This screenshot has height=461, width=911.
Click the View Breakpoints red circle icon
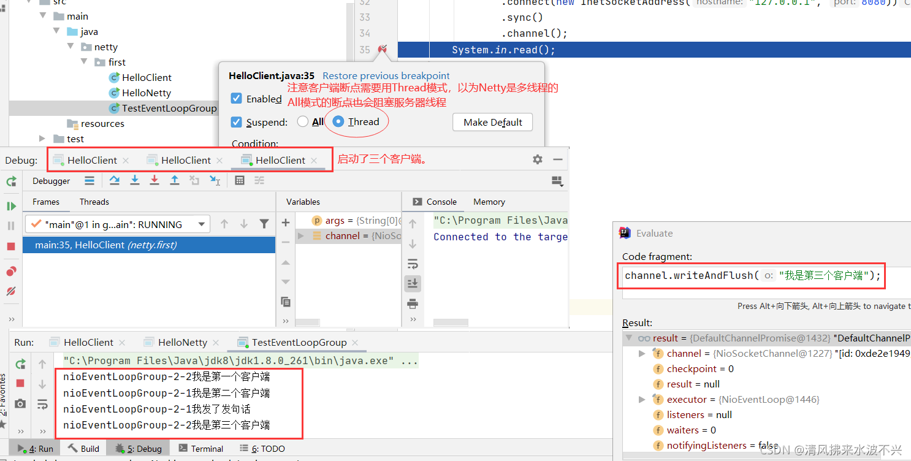click(11, 272)
